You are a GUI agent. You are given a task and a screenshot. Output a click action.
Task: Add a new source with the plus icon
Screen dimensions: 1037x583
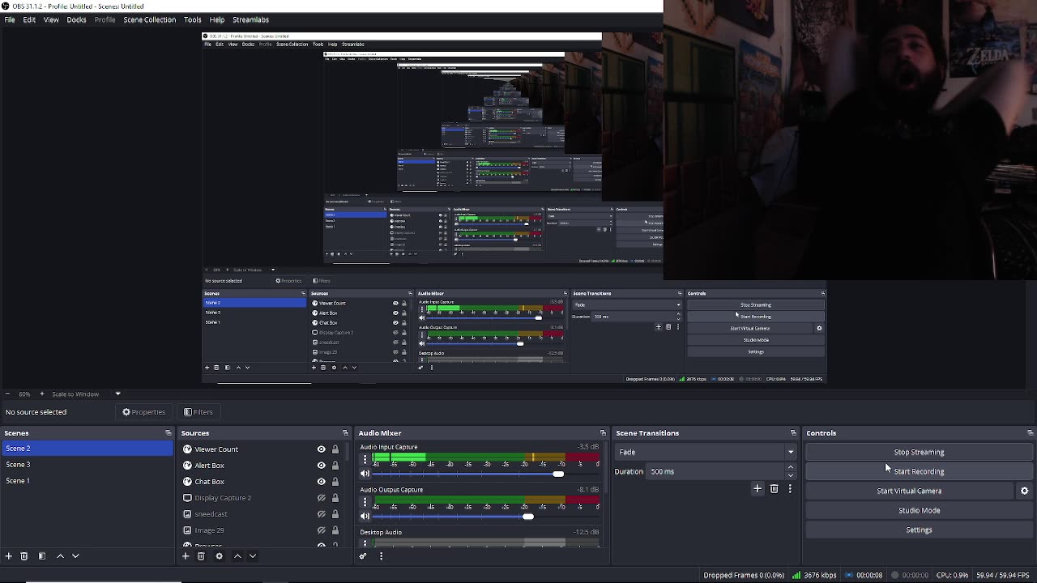pos(186,556)
